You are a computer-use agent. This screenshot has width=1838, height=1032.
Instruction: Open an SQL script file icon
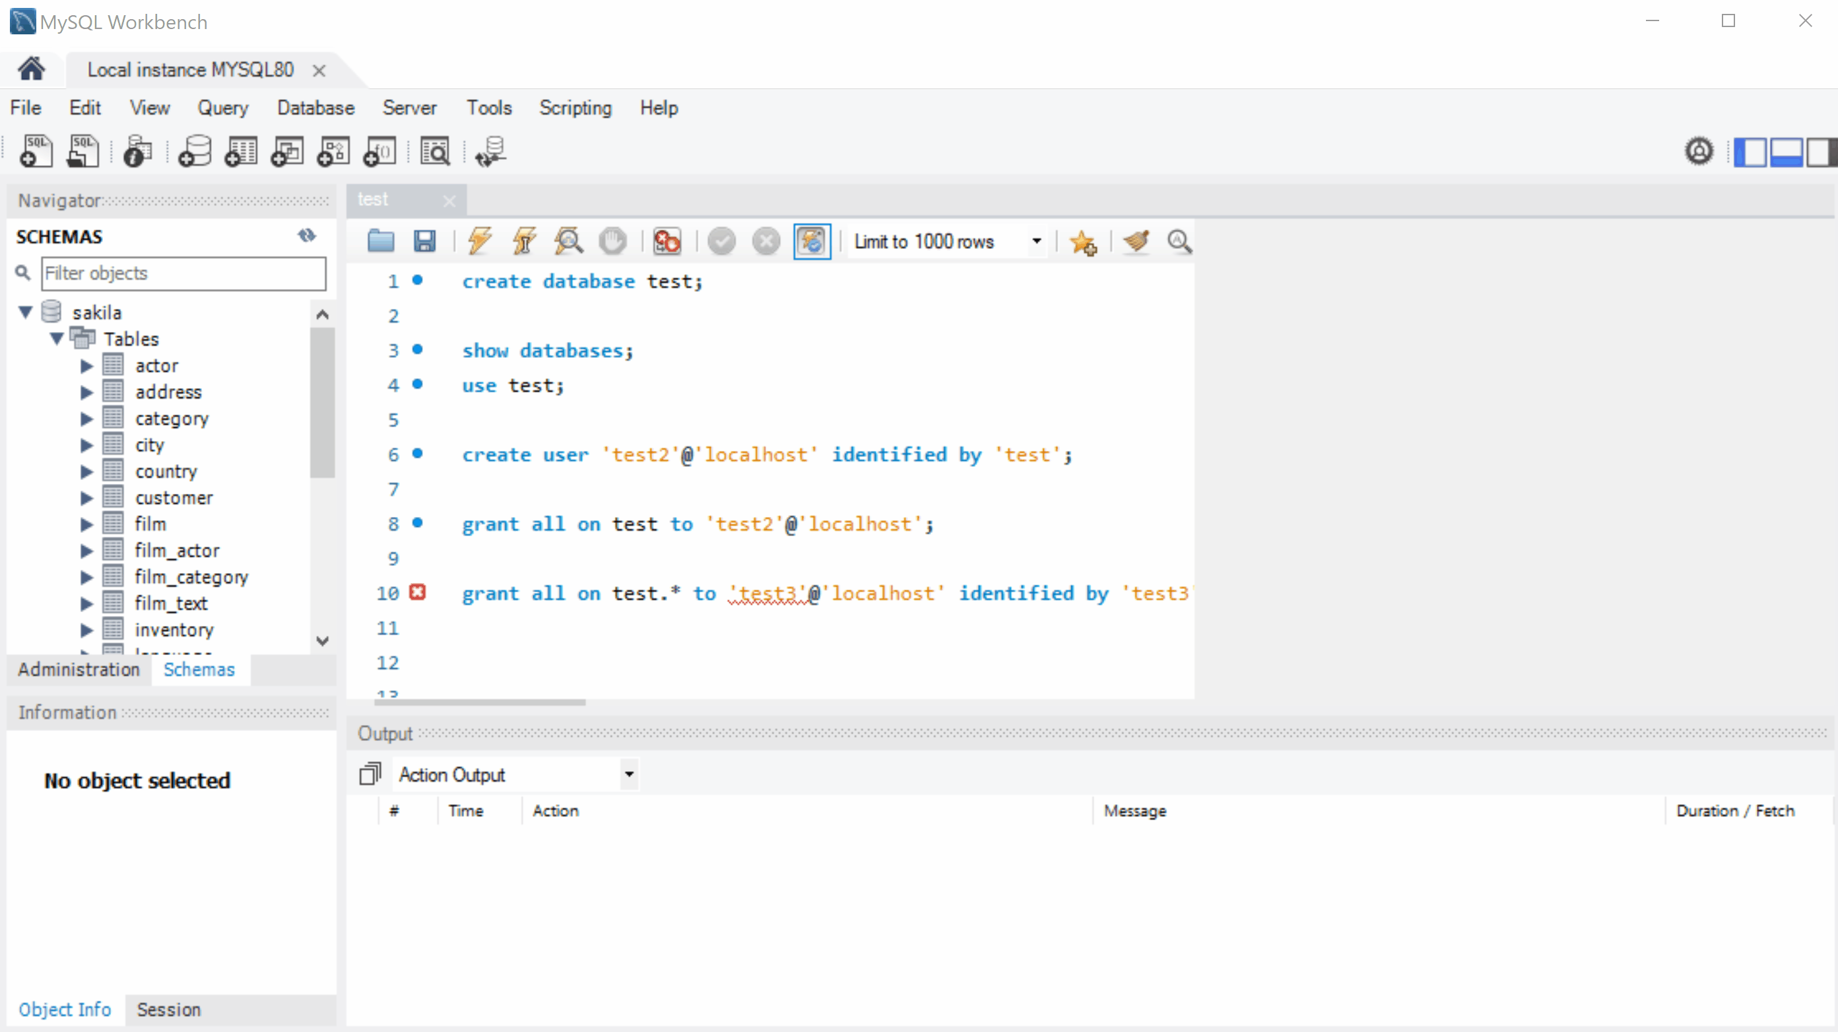(82, 151)
